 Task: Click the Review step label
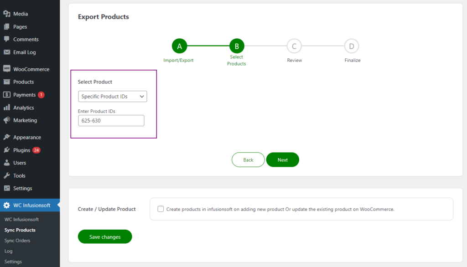click(294, 60)
